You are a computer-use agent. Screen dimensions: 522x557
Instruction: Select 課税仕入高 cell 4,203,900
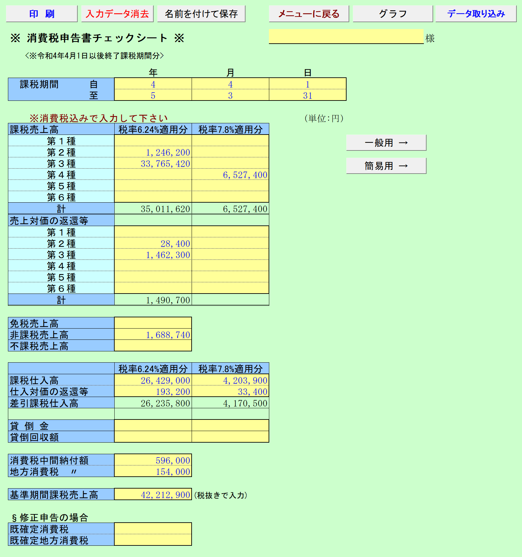point(230,380)
